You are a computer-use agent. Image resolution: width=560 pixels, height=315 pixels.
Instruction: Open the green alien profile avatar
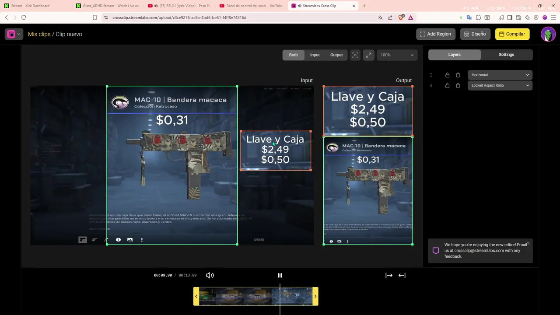click(x=548, y=34)
